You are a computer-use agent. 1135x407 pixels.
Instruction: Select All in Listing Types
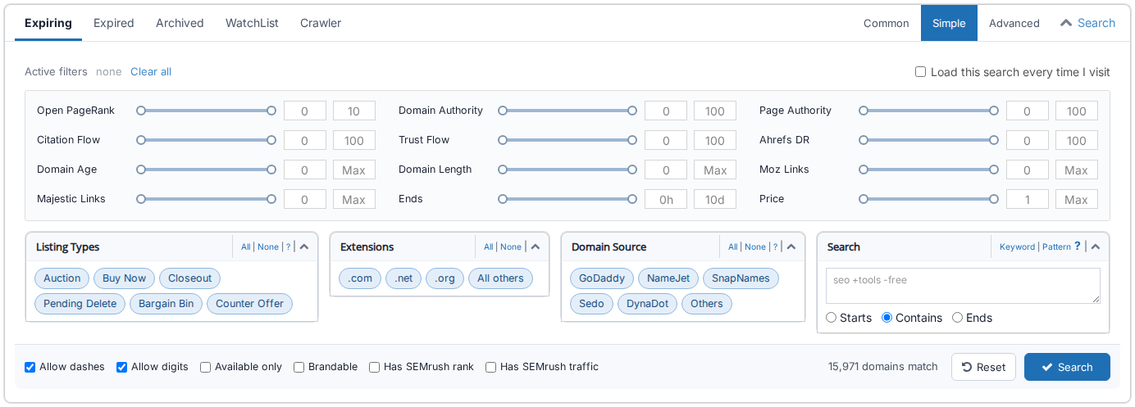coord(246,246)
